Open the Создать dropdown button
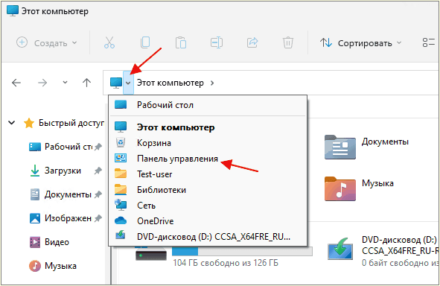 click(x=47, y=43)
